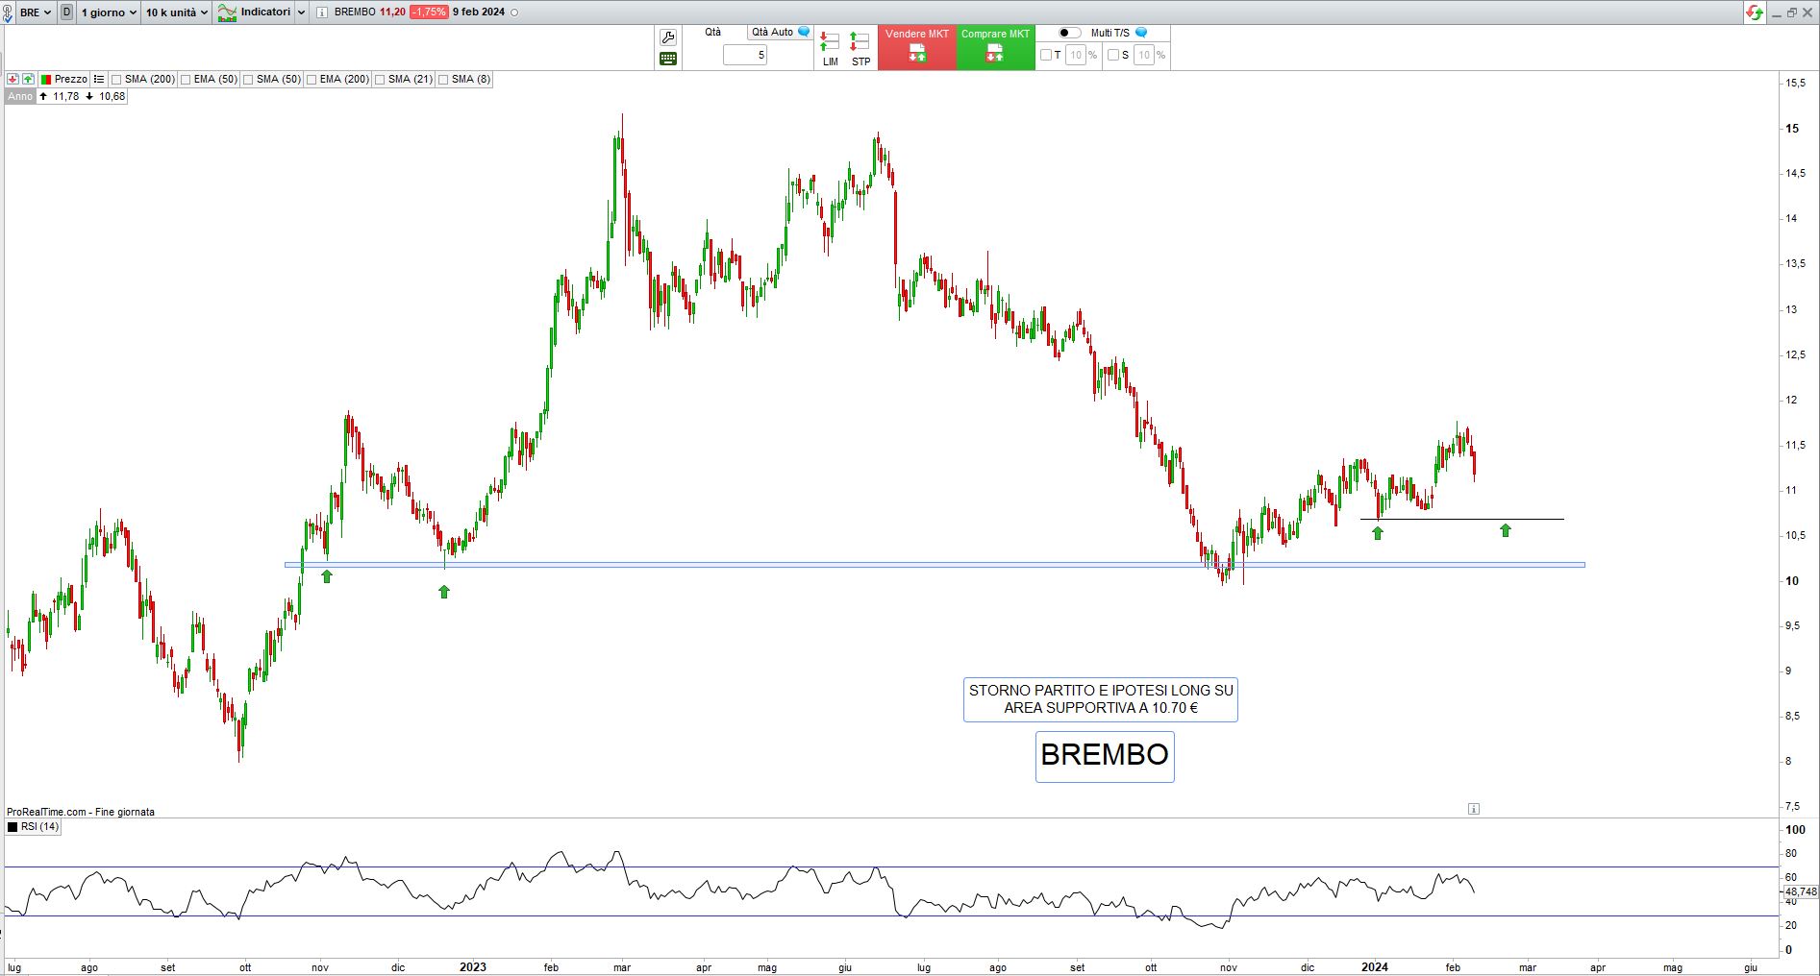The height and width of the screenshot is (976, 1820).
Task: Expand the BRE ticker dropdown
Action: [x=36, y=12]
